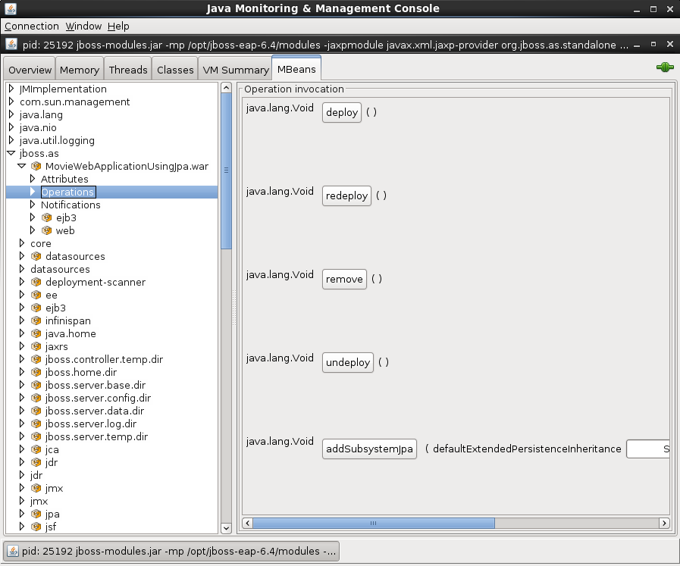The width and height of the screenshot is (680, 566).
Task: Click the java.home bean icon
Action: pos(36,333)
